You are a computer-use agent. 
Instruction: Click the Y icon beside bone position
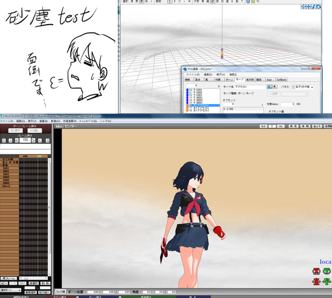101,292
